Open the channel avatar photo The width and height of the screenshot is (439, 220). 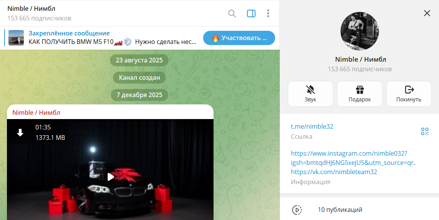click(359, 31)
